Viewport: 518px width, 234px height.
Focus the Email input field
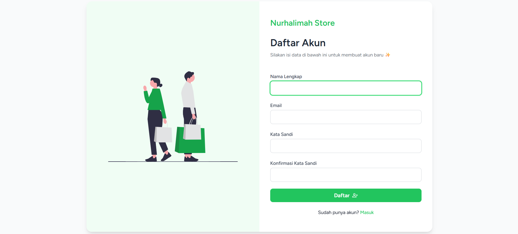[346, 117]
